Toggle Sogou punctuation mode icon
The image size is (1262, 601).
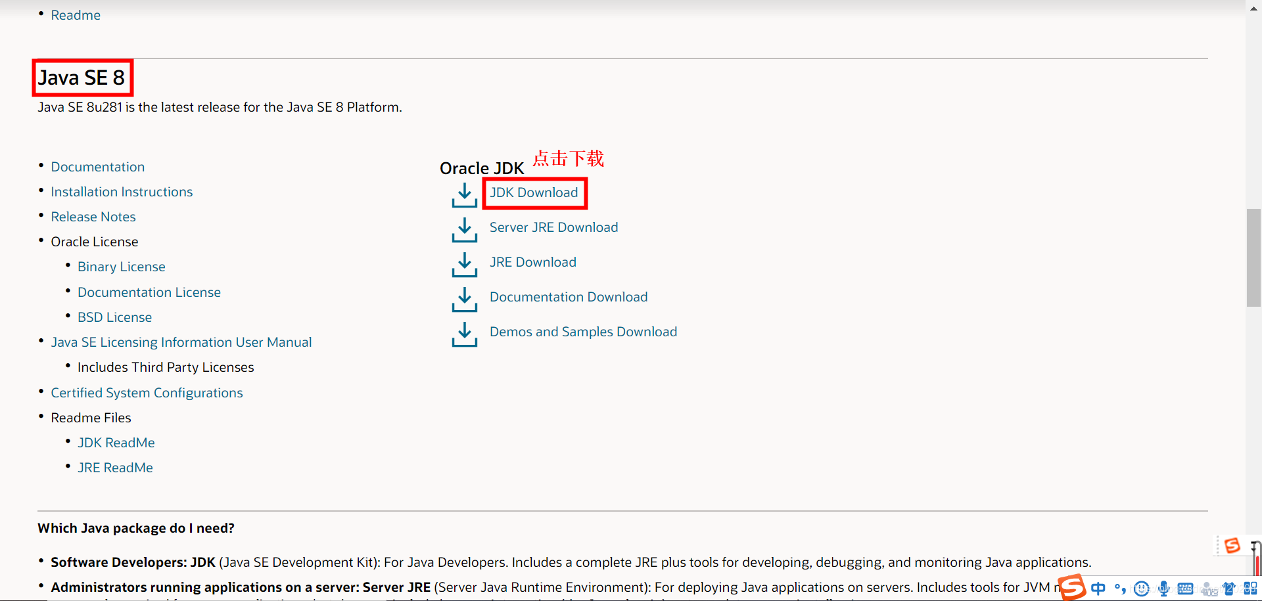pos(1120,589)
